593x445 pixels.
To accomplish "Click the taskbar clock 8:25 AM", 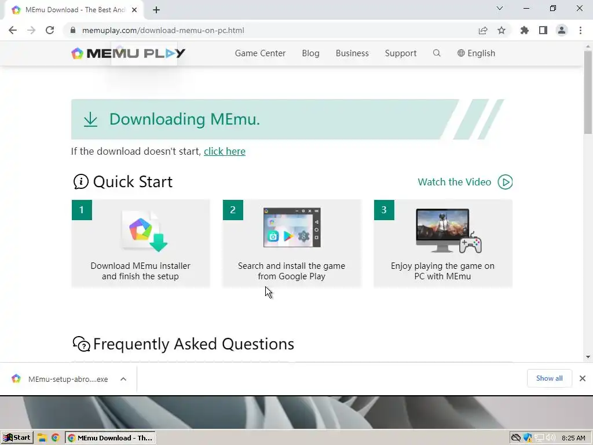I will (x=573, y=438).
